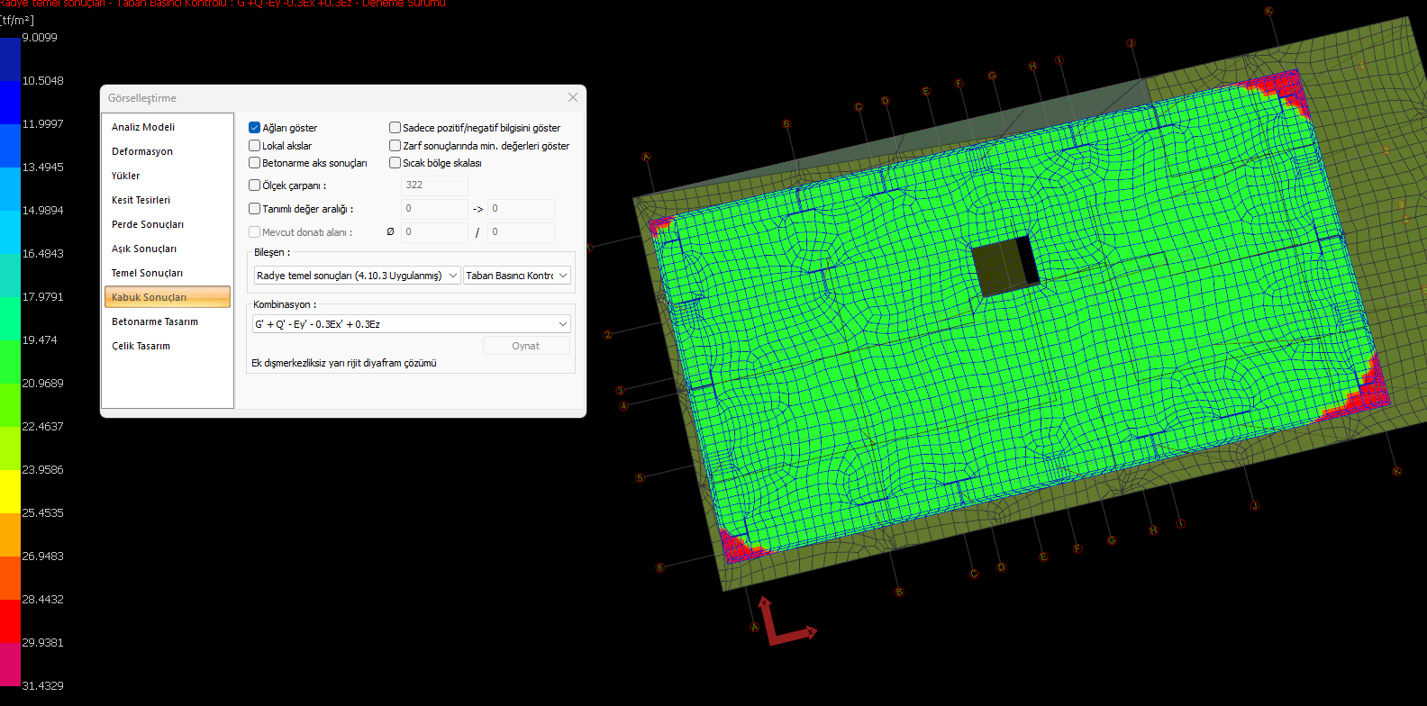Image resolution: width=1427 pixels, height=706 pixels.
Task: Go to the Betonarme Tasarım section
Action: 155,321
